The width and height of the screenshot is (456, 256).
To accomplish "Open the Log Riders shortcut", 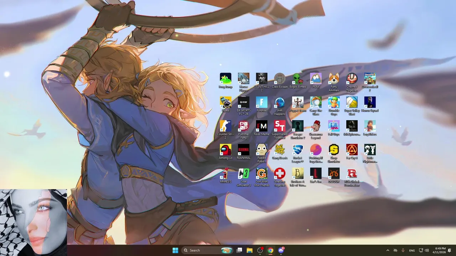I will pos(370,129).
